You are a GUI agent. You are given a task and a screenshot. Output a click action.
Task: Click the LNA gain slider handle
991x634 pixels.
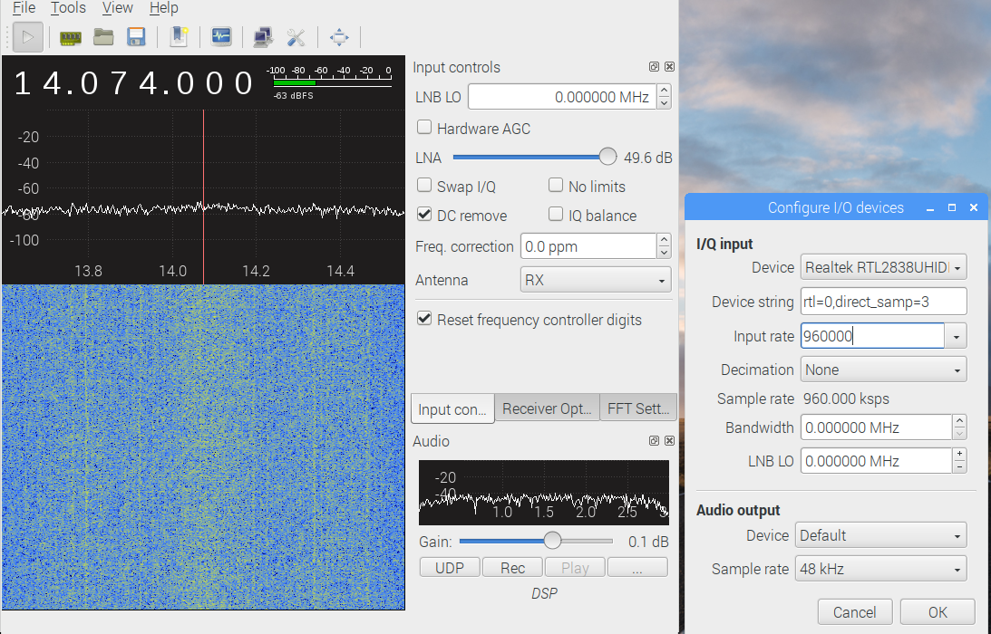click(x=607, y=157)
